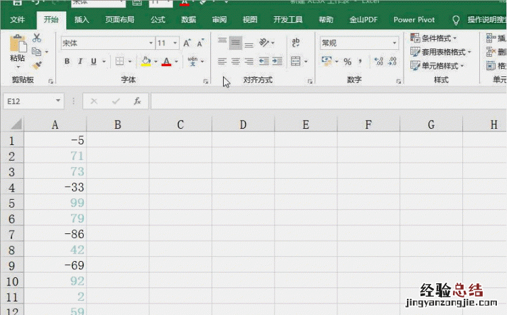Click the Insert Function fx icon
This screenshot has height=315, width=507.
137,101
